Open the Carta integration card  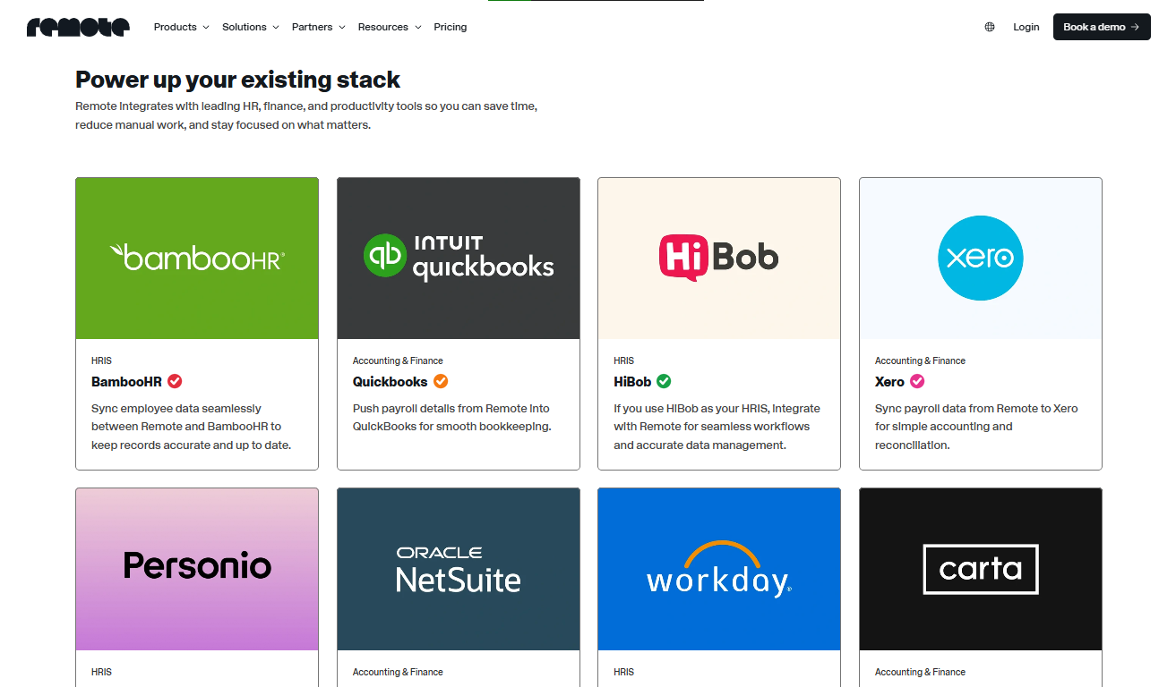(981, 587)
